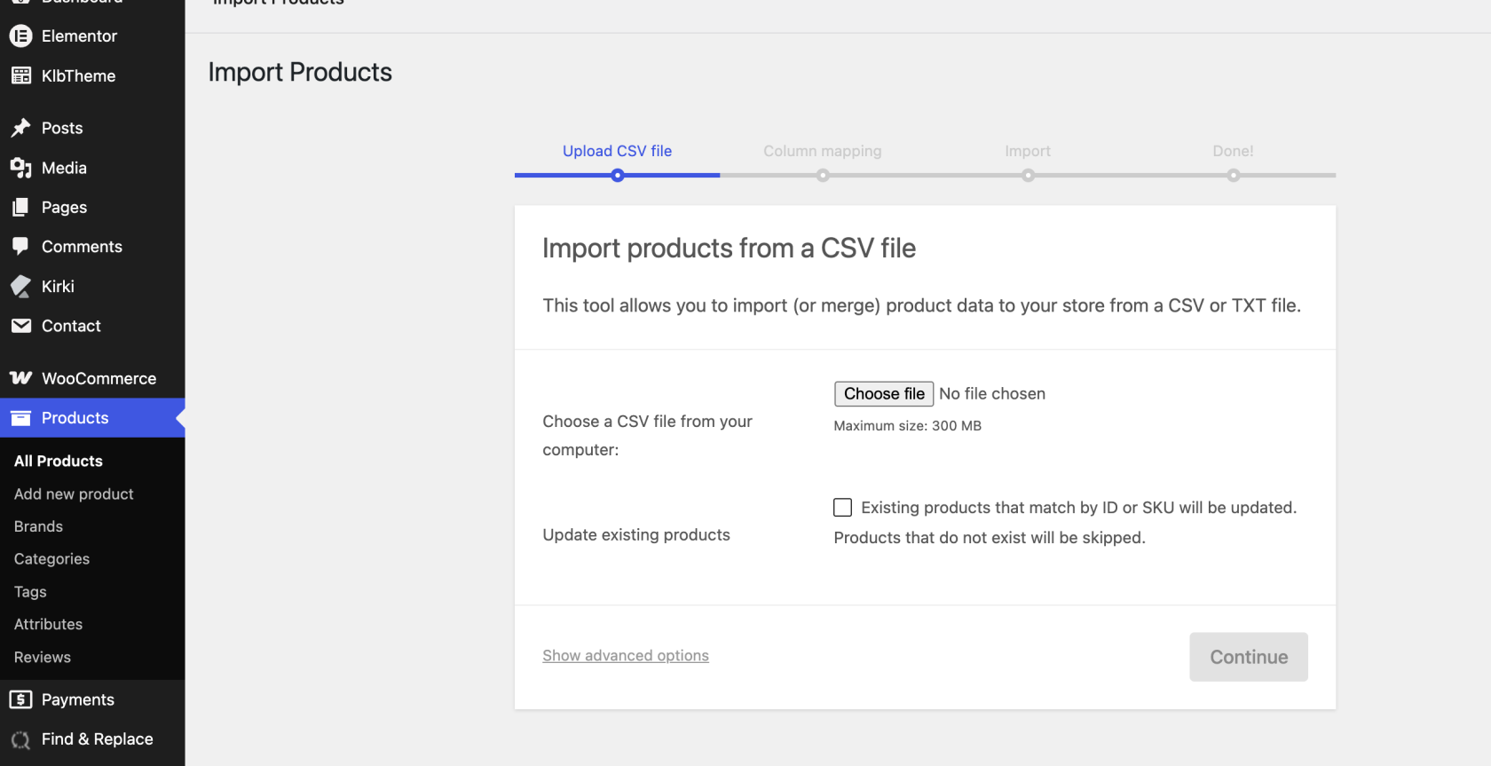This screenshot has height=766, width=1491.
Task: Open the WooCommerce menu
Action: click(x=92, y=378)
